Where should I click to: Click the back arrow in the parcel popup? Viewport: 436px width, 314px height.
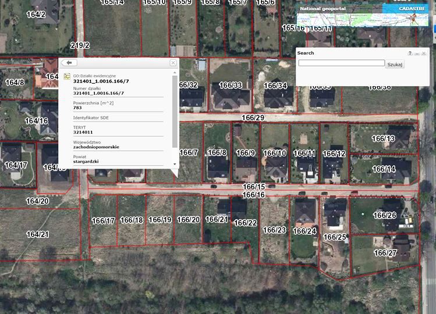(69, 62)
